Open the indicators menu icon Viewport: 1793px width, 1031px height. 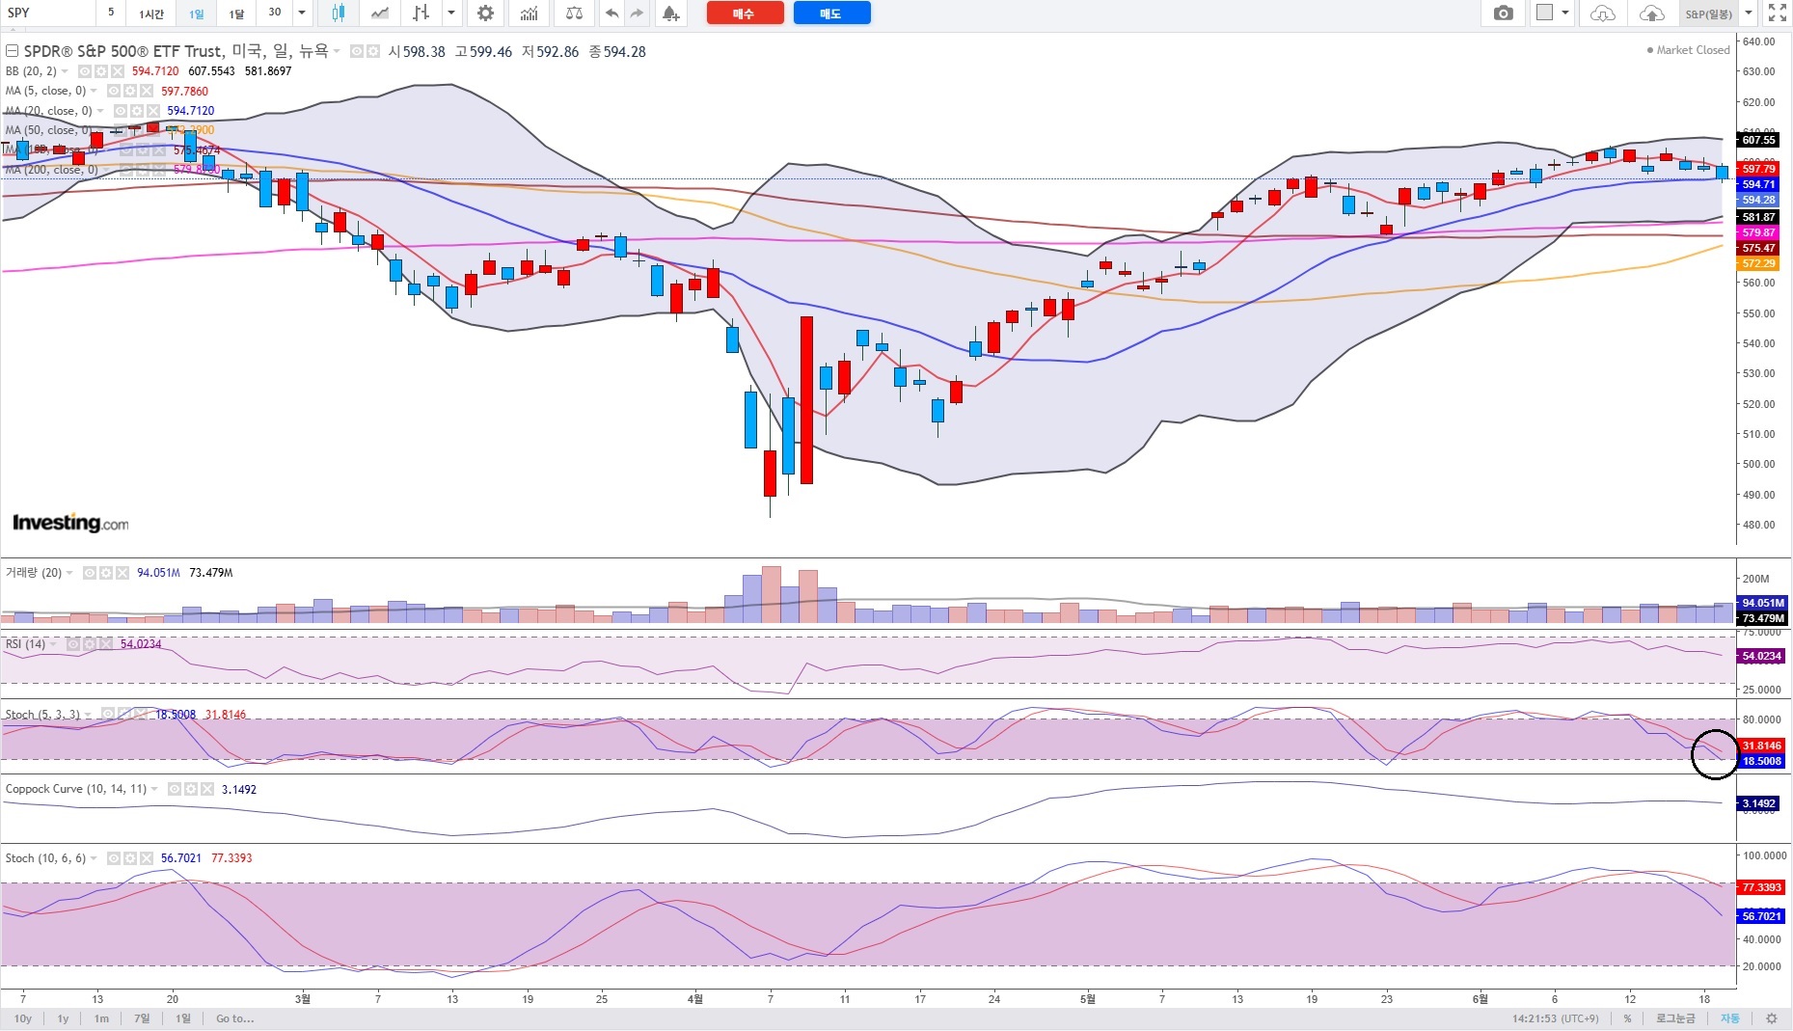point(530,14)
